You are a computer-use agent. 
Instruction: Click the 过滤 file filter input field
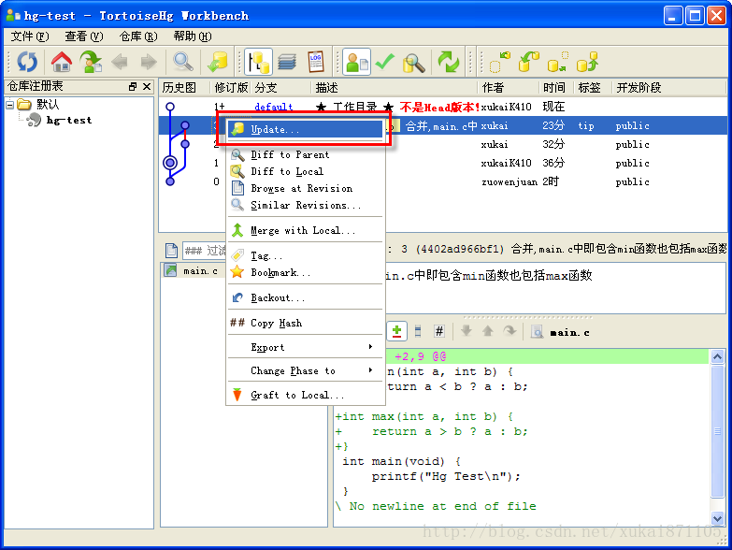click(x=206, y=251)
